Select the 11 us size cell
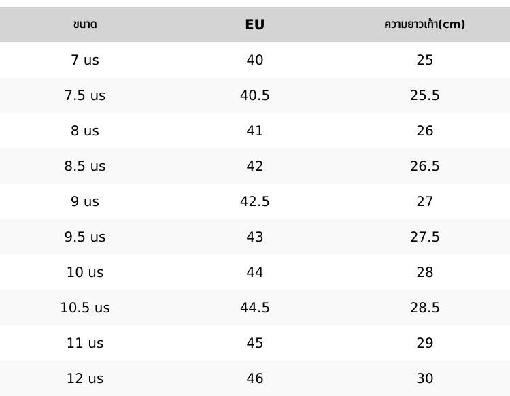Viewport: 510px width, 396px height. (85, 343)
